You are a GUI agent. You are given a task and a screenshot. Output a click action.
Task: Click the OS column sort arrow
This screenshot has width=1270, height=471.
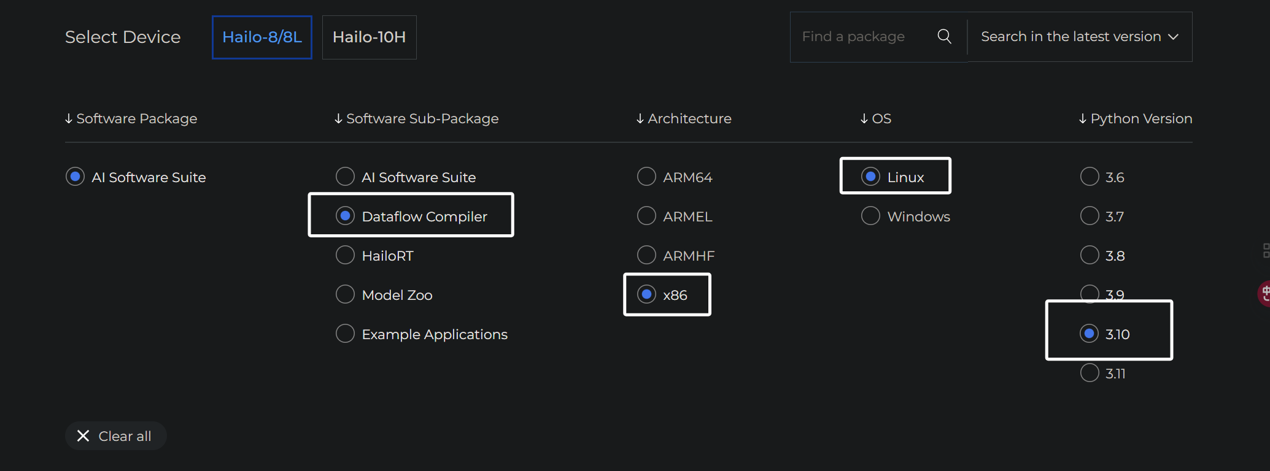click(x=864, y=119)
